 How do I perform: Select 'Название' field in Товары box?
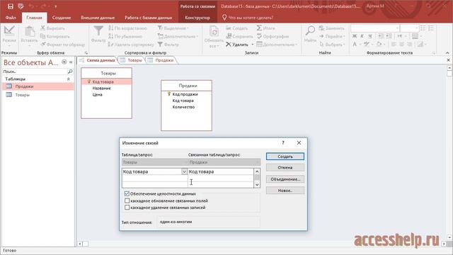point(102,88)
